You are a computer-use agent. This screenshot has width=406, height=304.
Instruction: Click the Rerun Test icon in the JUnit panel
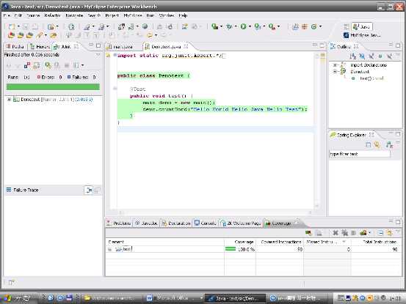[x=48, y=65]
